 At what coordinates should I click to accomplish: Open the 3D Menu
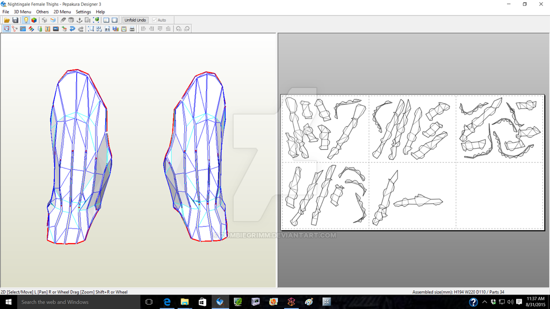coord(23,12)
